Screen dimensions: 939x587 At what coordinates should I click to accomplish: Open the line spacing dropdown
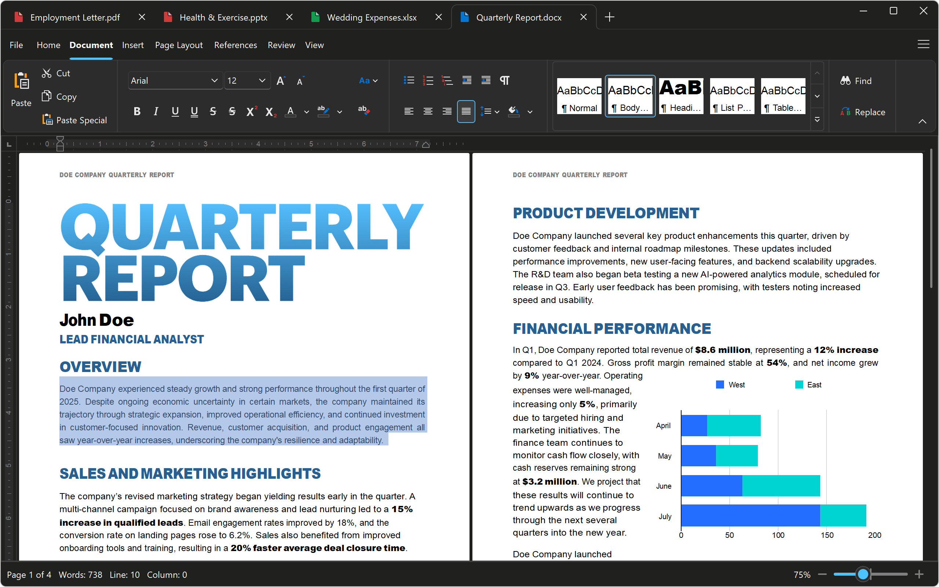[x=490, y=112]
